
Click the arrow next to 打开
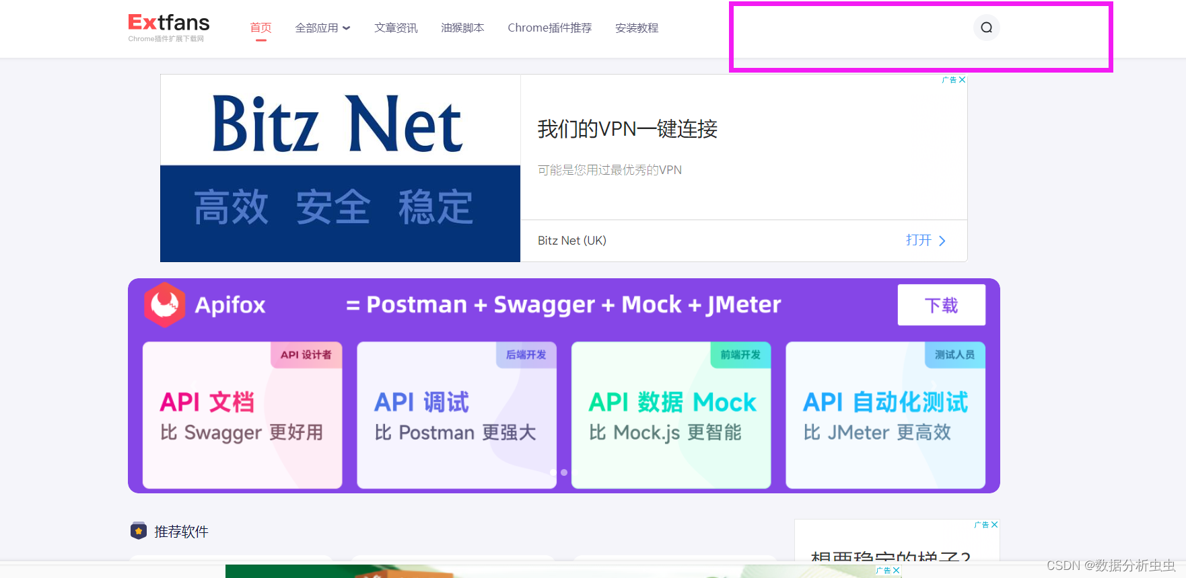[942, 241]
